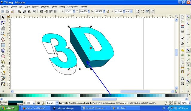
Task: Toggle the width-height ratio lock
Action: 108,11
